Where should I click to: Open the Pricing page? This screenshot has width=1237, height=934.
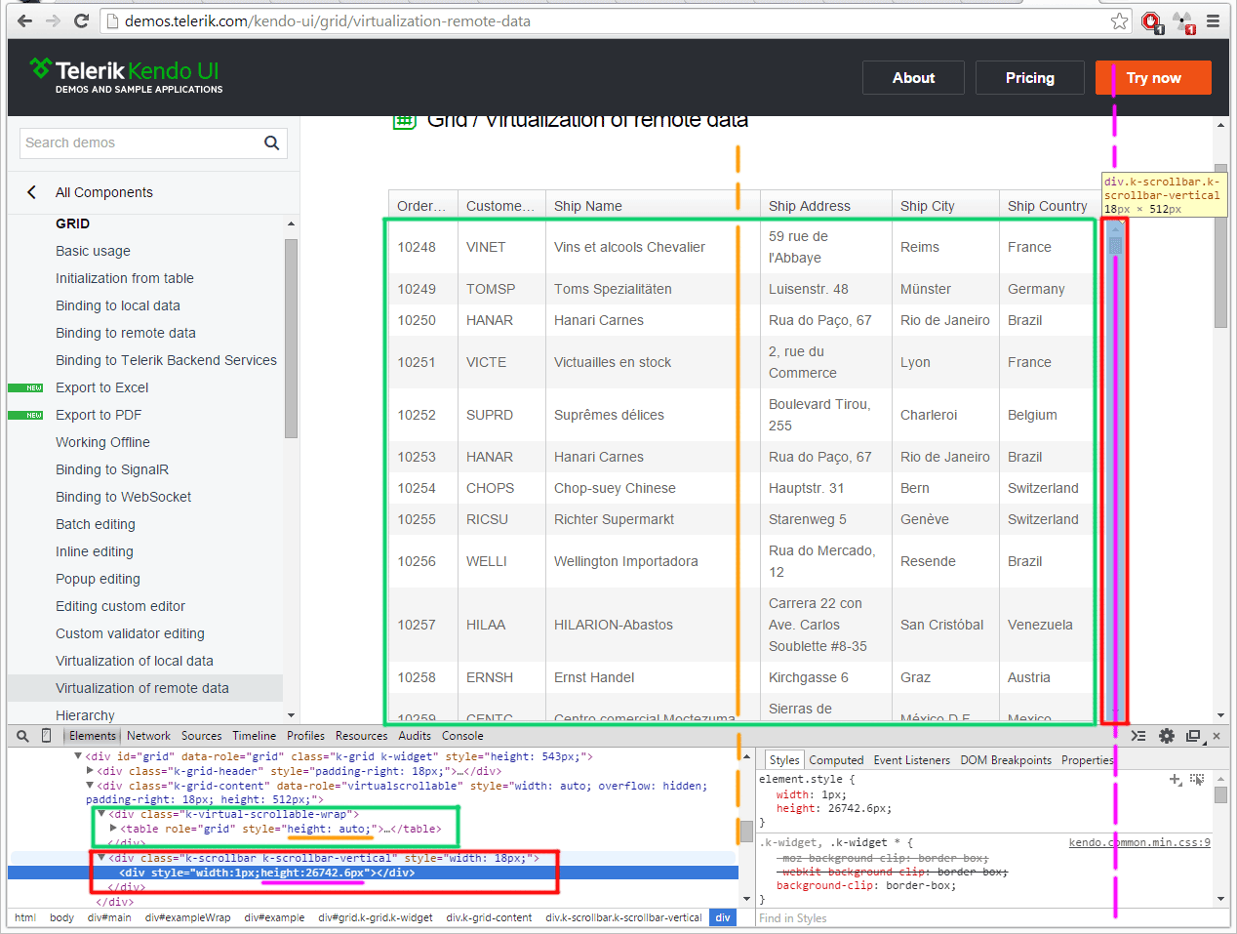pyautogui.click(x=1030, y=78)
